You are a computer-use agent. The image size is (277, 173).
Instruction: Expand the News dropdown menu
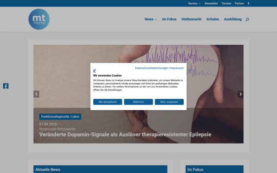[x=151, y=19]
